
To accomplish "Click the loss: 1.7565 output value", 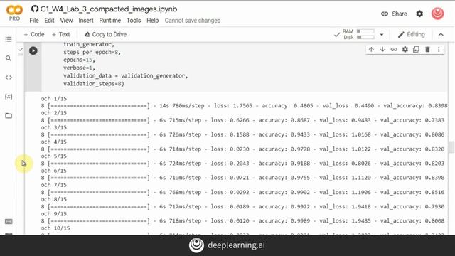I will click(x=233, y=106).
